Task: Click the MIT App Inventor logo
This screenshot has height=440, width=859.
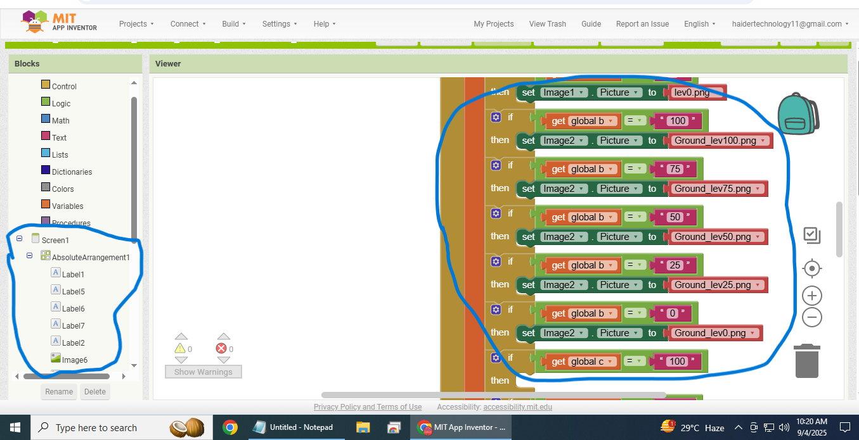Action: pyautogui.click(x=58, y=23)
